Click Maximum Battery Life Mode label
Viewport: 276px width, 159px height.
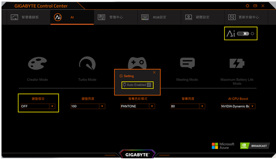[x=237, y=82]
